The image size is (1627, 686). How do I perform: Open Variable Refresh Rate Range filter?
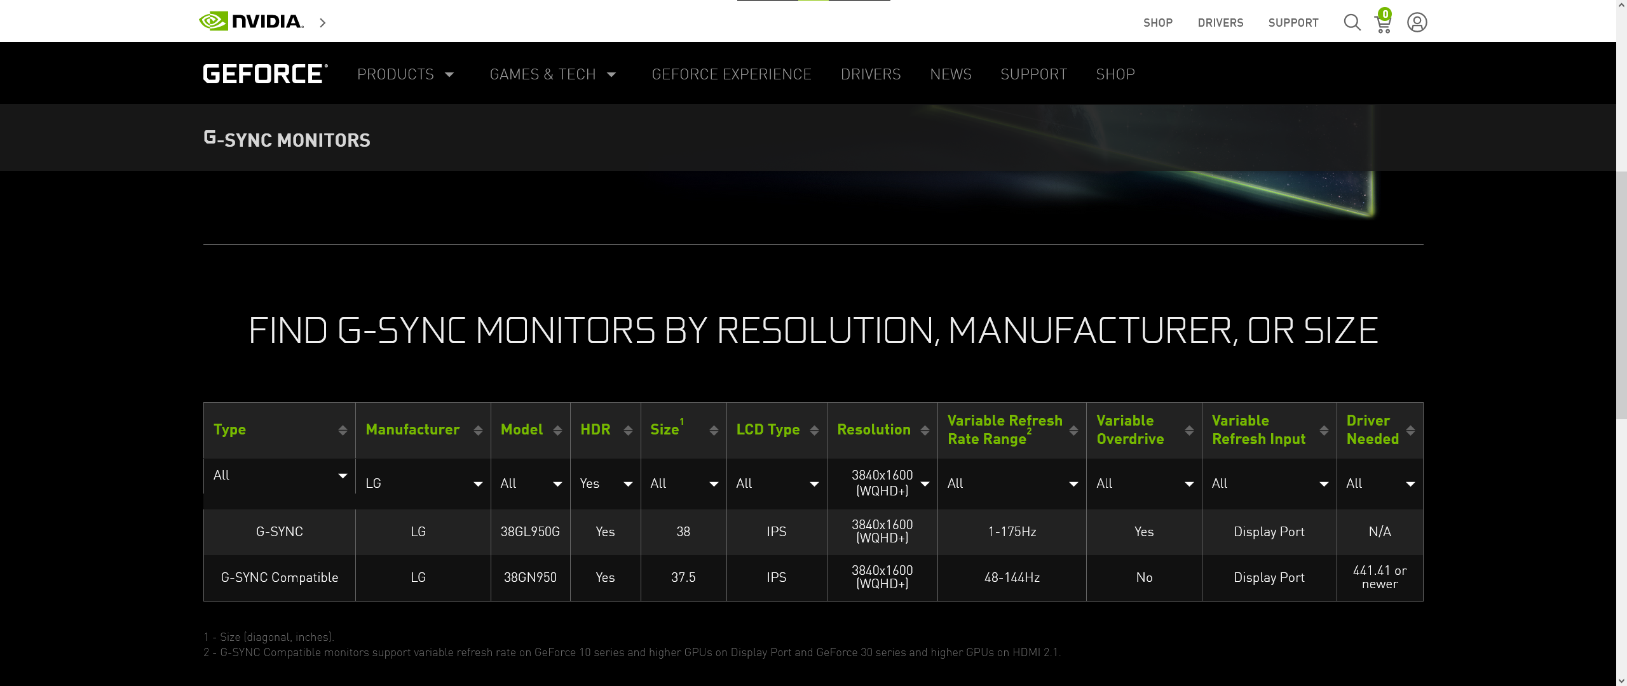[x=1012, y=483]
